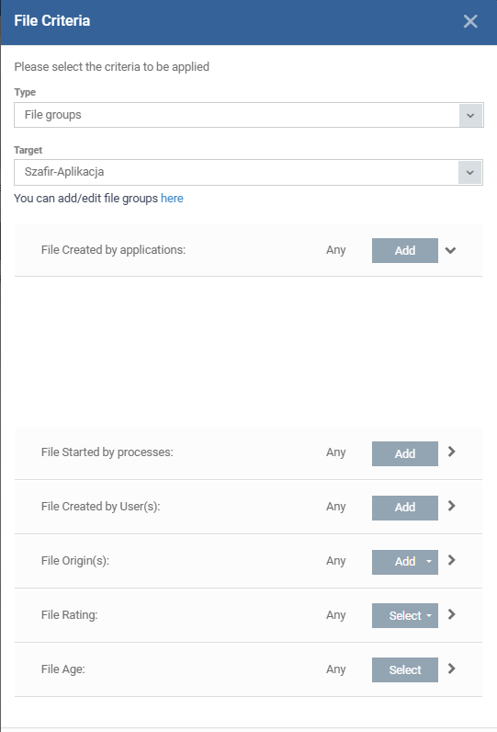Select a File Age value
The height and width of the screenshot is (732, 497).
click(405, 669)
